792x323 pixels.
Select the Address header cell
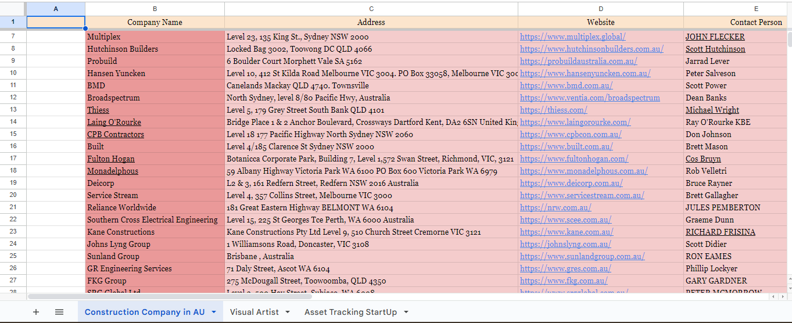click(x=371, y=22)
